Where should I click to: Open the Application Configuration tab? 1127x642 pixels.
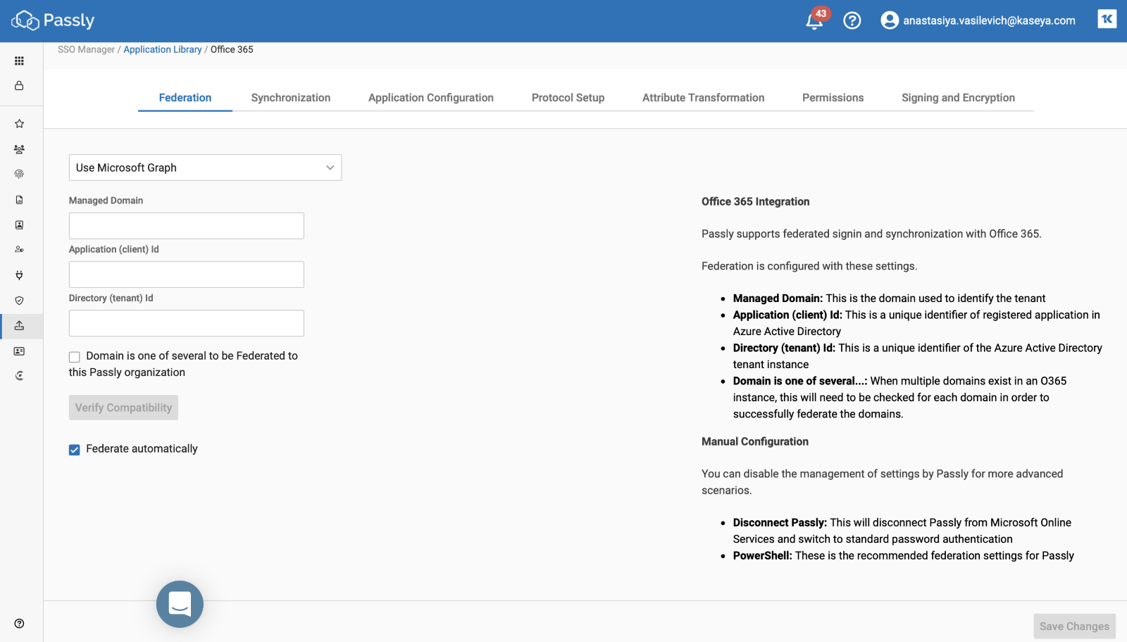pos(431,98)
